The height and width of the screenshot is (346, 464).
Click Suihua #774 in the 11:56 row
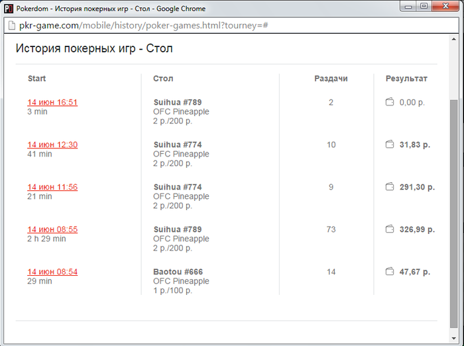coord(178,187)
